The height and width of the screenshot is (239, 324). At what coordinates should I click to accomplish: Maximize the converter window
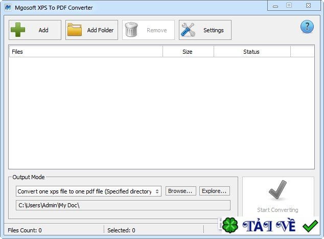[289, 6]
